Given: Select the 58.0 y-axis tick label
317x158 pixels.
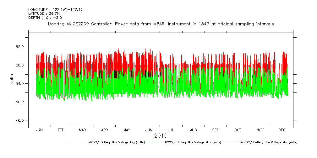Looking at the screenshot, I should coord(19,65).
